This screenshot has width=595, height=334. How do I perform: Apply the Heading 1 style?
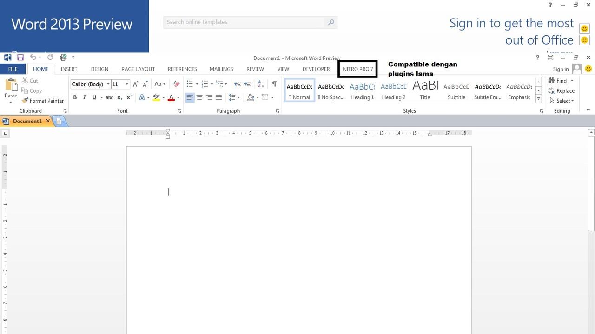(x=362, y=91)
